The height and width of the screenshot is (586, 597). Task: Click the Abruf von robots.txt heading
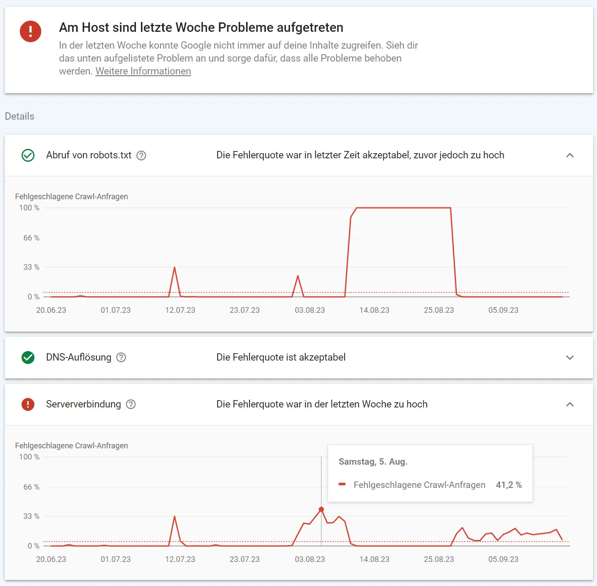point(89,155)
